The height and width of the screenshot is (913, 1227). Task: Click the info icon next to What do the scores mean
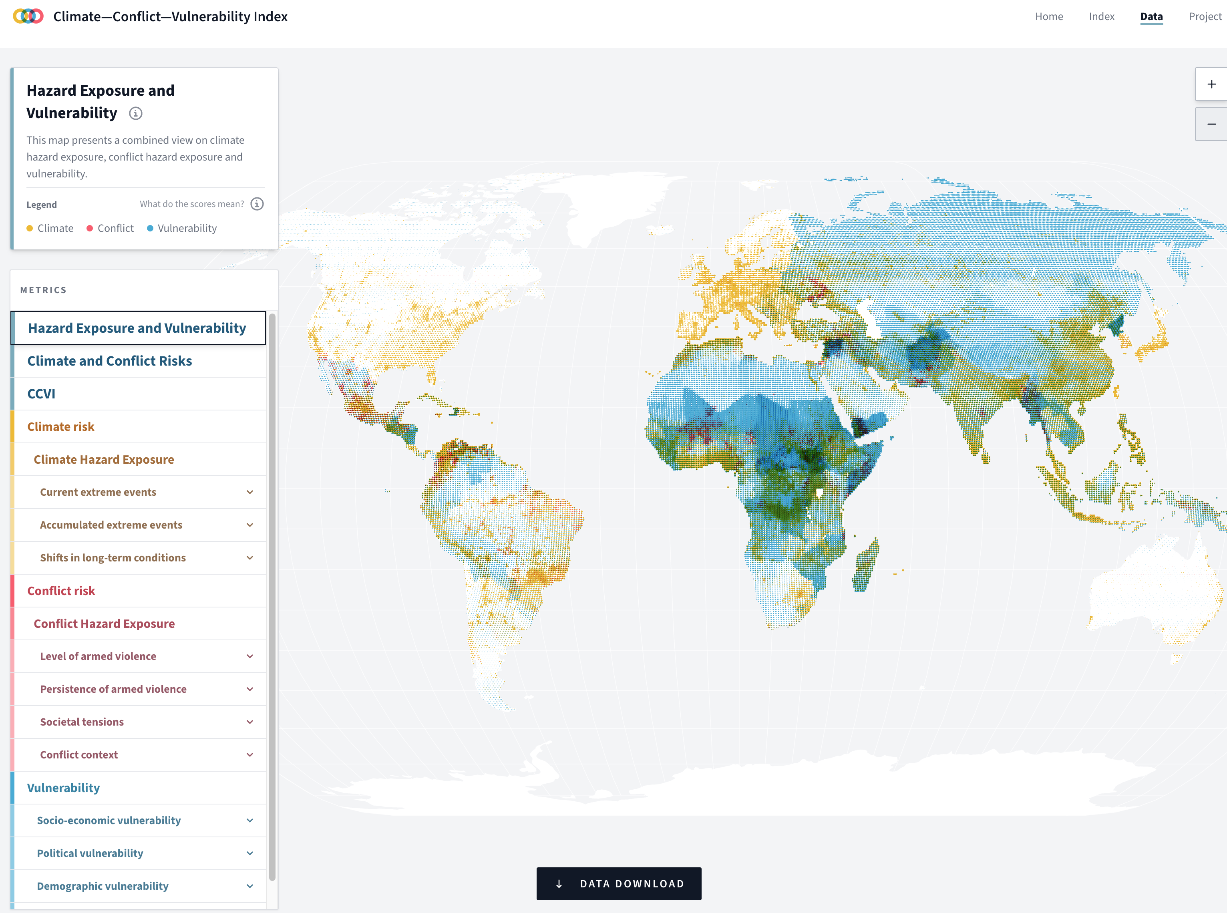click(x=256, y=203)
